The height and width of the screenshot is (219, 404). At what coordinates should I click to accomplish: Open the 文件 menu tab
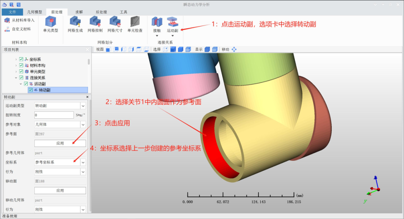pyautogui.click(x=12, y=12)
